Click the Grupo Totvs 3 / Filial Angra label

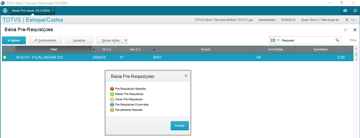coord(320,20)
